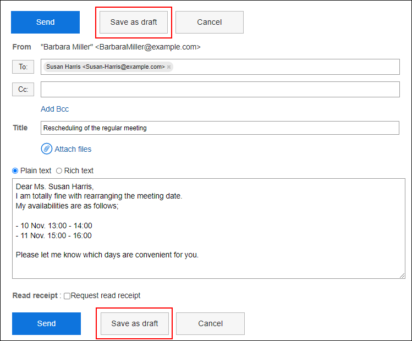Click in the message body text area
412x341 pixels.
click(x=208, y=229)
